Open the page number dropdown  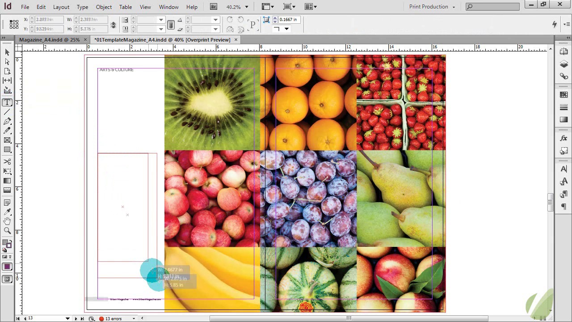click(67, 318)
